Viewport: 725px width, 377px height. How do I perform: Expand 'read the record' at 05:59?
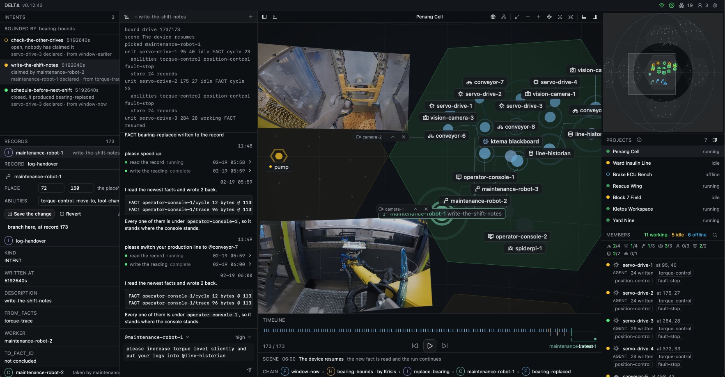tap(250, 256)
